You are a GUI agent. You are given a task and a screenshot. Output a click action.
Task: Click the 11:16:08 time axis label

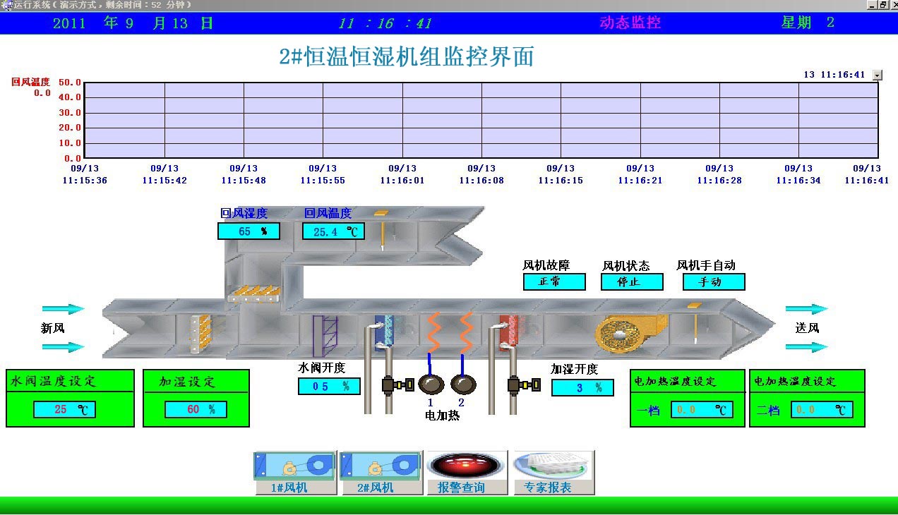tap(481, 181)
